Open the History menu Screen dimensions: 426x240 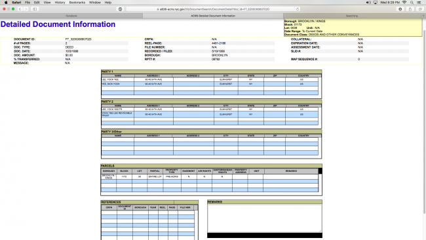point(60,3)
